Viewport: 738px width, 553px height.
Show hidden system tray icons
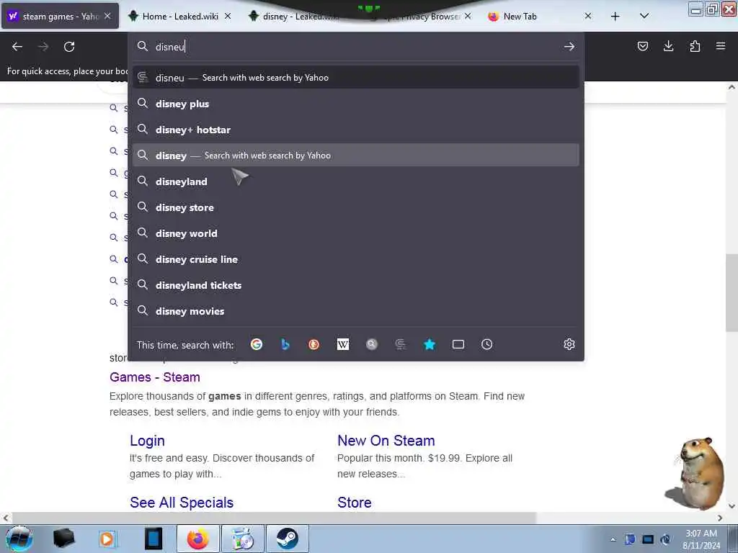click(613, 539)
